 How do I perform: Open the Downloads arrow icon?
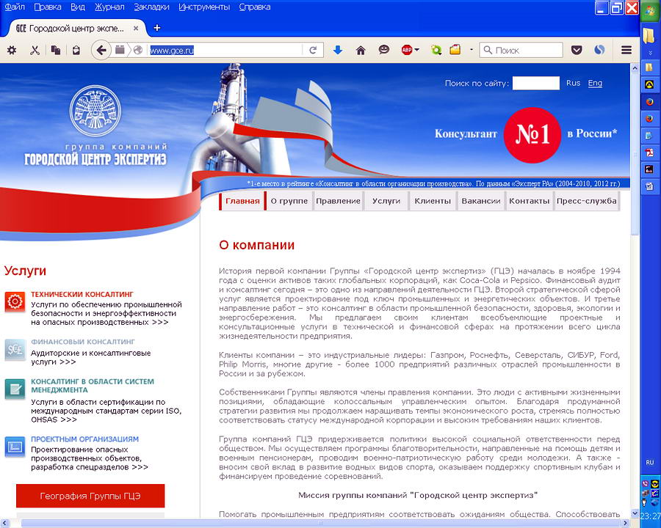click(338, 51)
